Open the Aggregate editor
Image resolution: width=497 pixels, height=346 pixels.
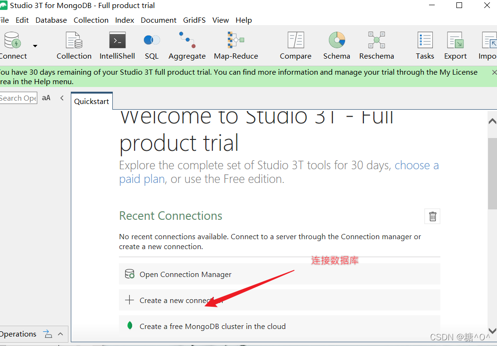coord(187,46)
